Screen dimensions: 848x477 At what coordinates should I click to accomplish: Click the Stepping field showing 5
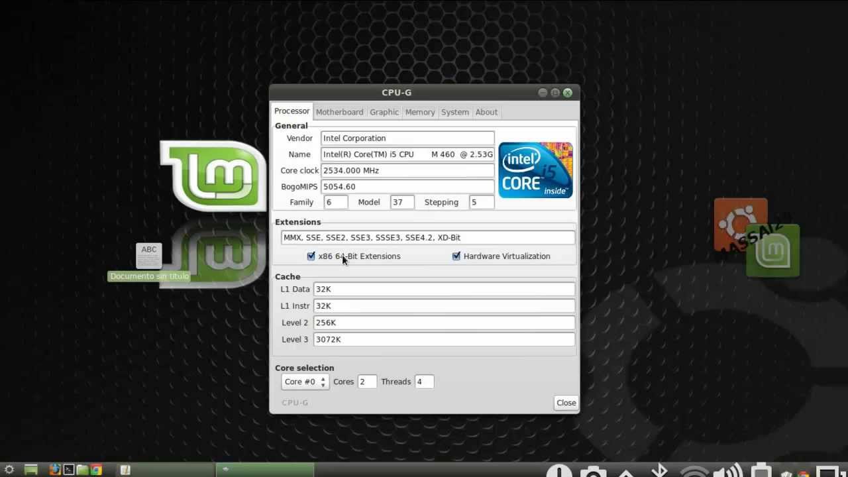pos(482,202)
